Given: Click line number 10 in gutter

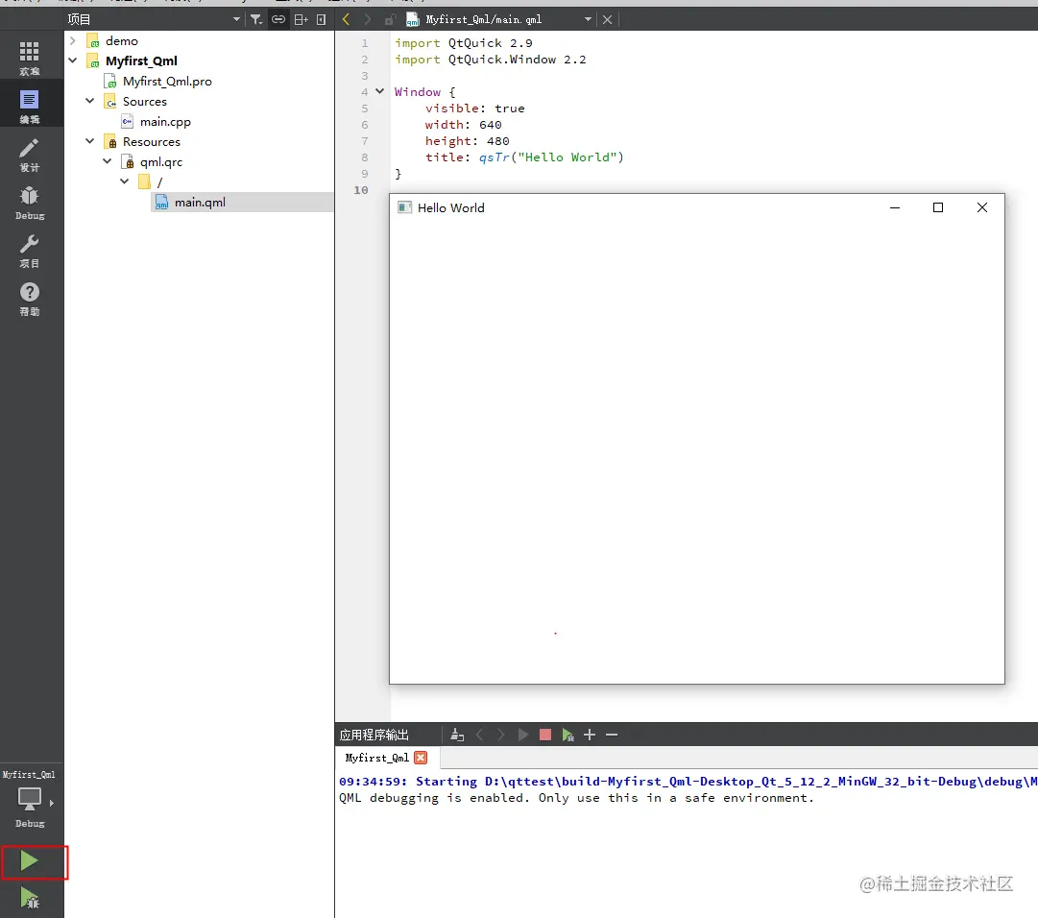Looking at the screenshot, I should 361,190.
